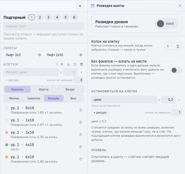Focus the left копок не меньше field showing 3

pos(79,80)
